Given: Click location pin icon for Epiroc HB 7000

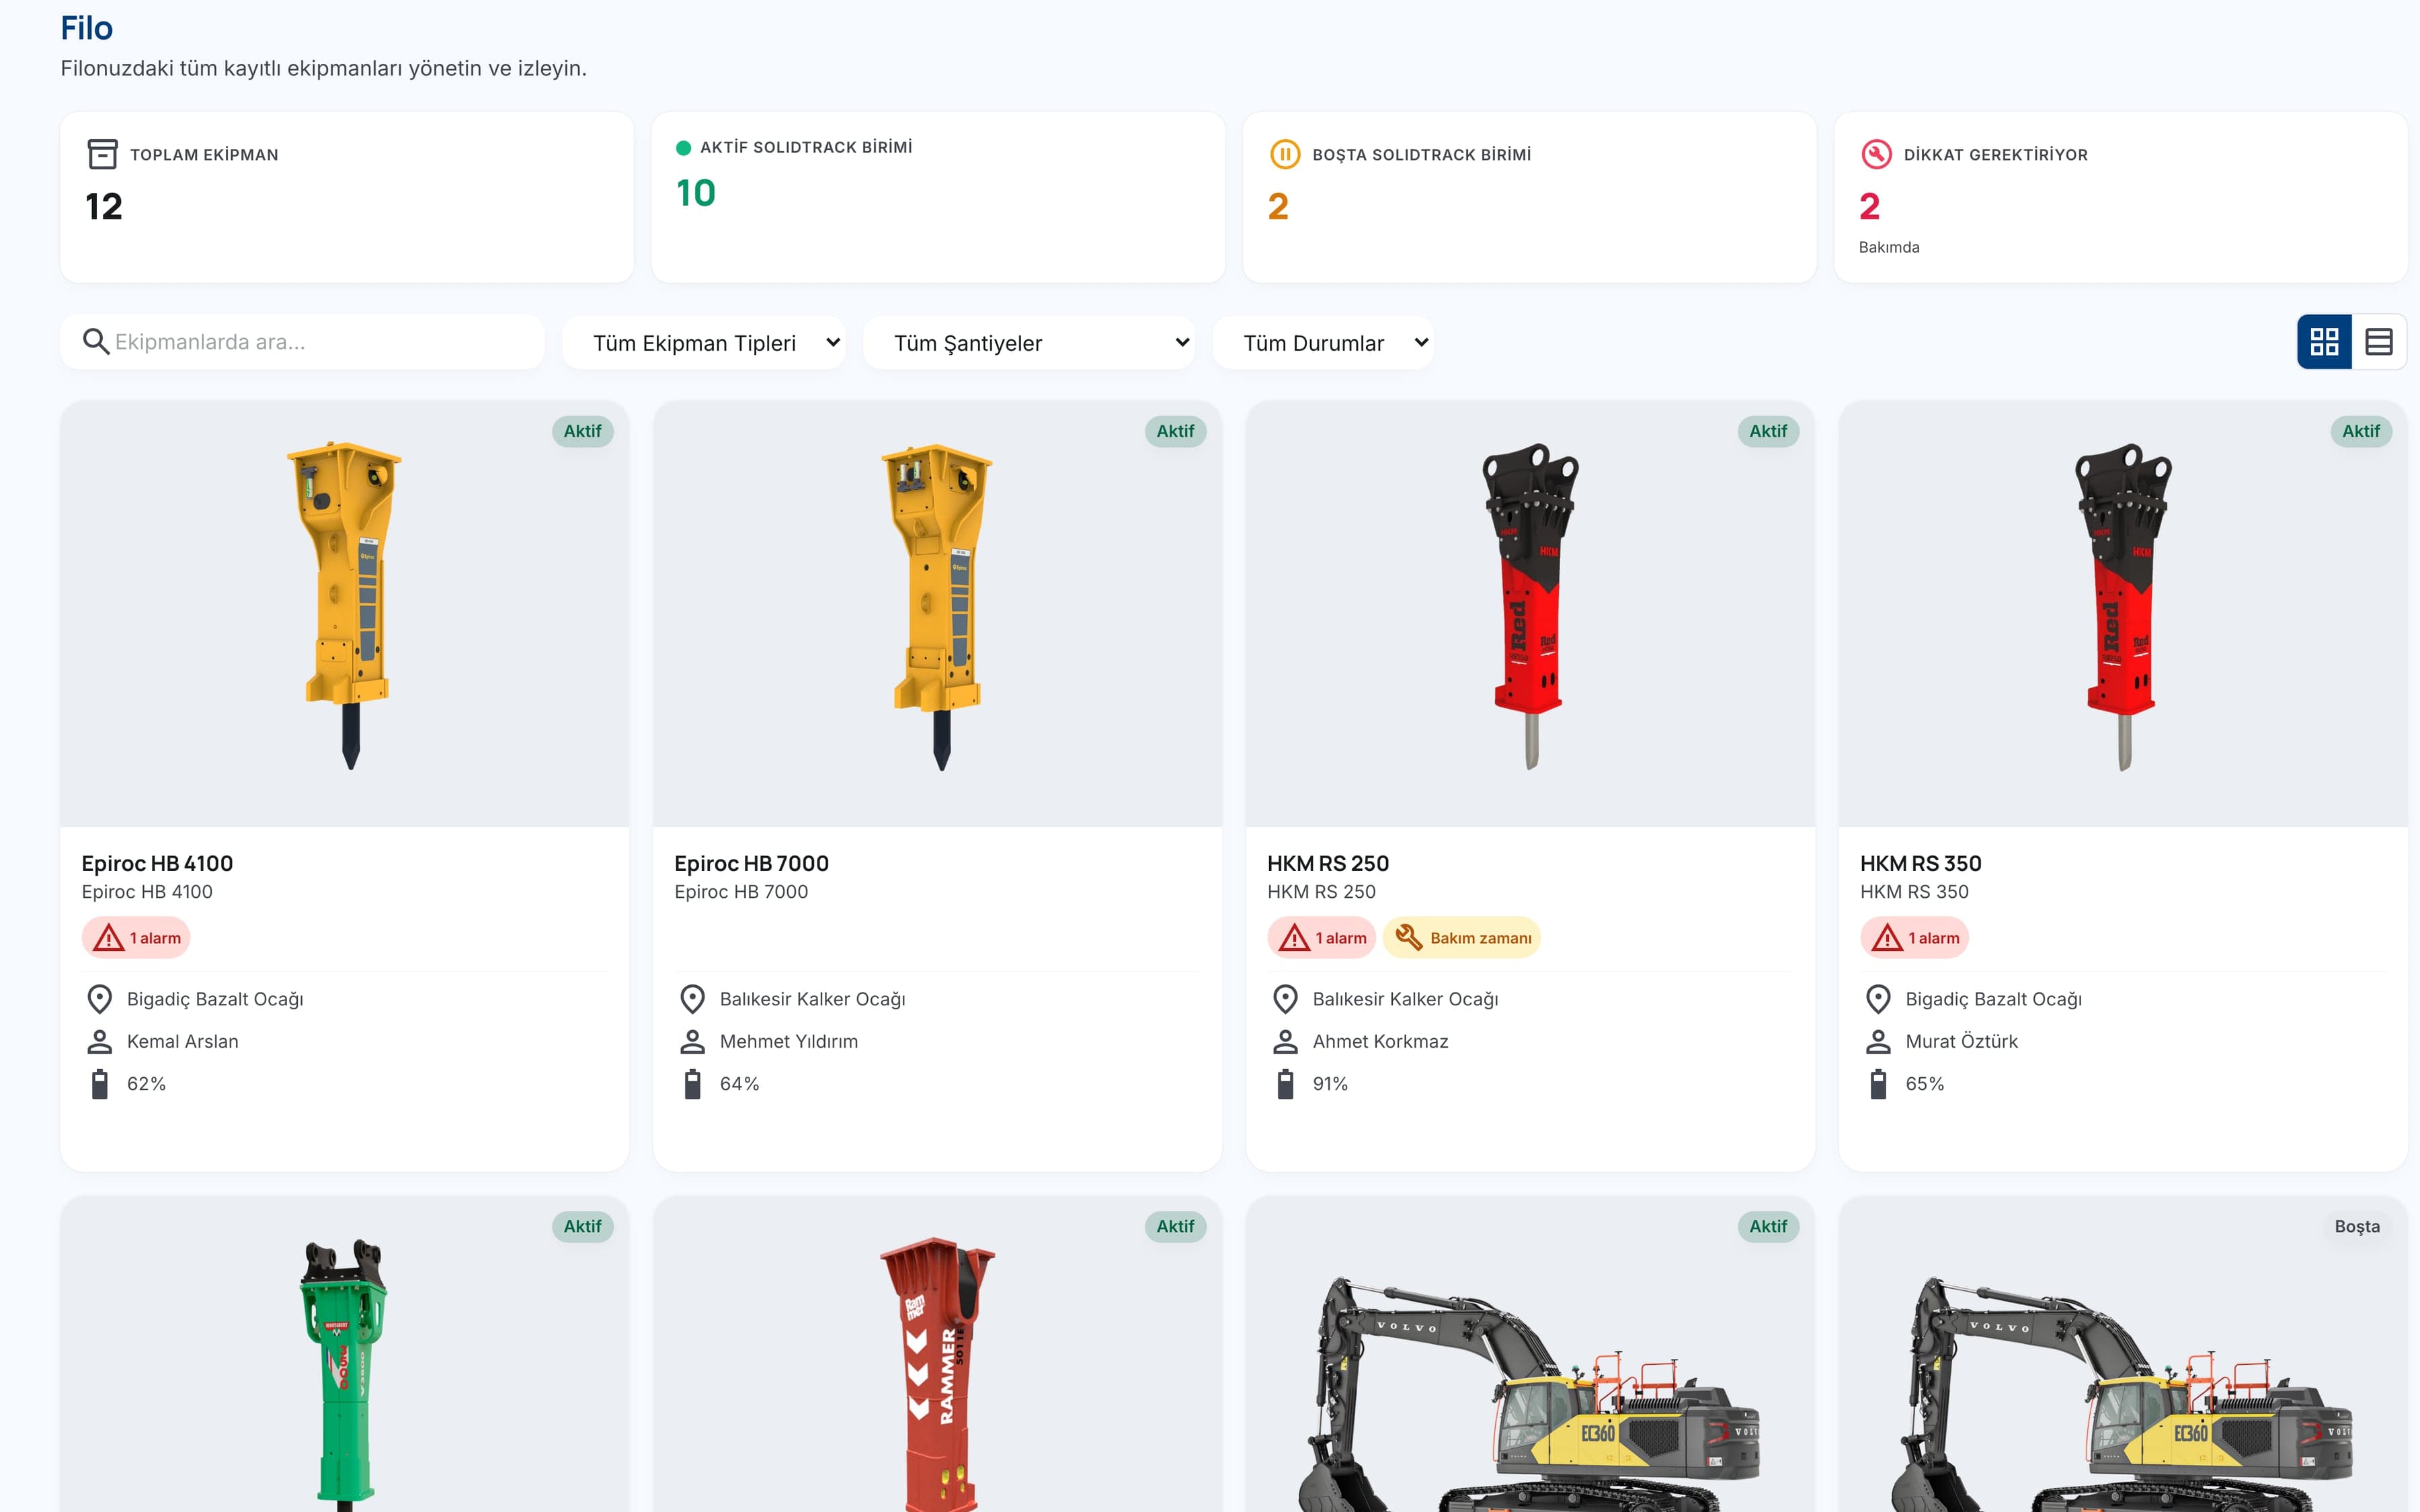Looking at the screenshot, I should (x=692, y=999).
